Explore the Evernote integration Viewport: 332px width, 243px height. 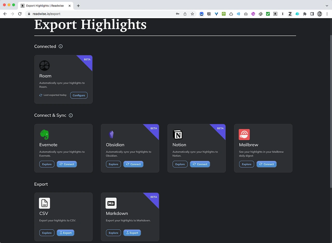[47, 164]
